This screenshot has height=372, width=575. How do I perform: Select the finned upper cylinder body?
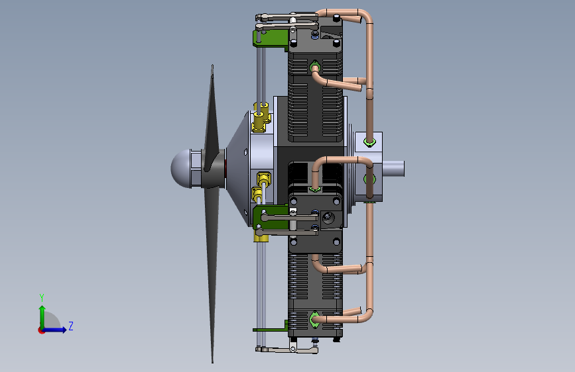(316, 97)
